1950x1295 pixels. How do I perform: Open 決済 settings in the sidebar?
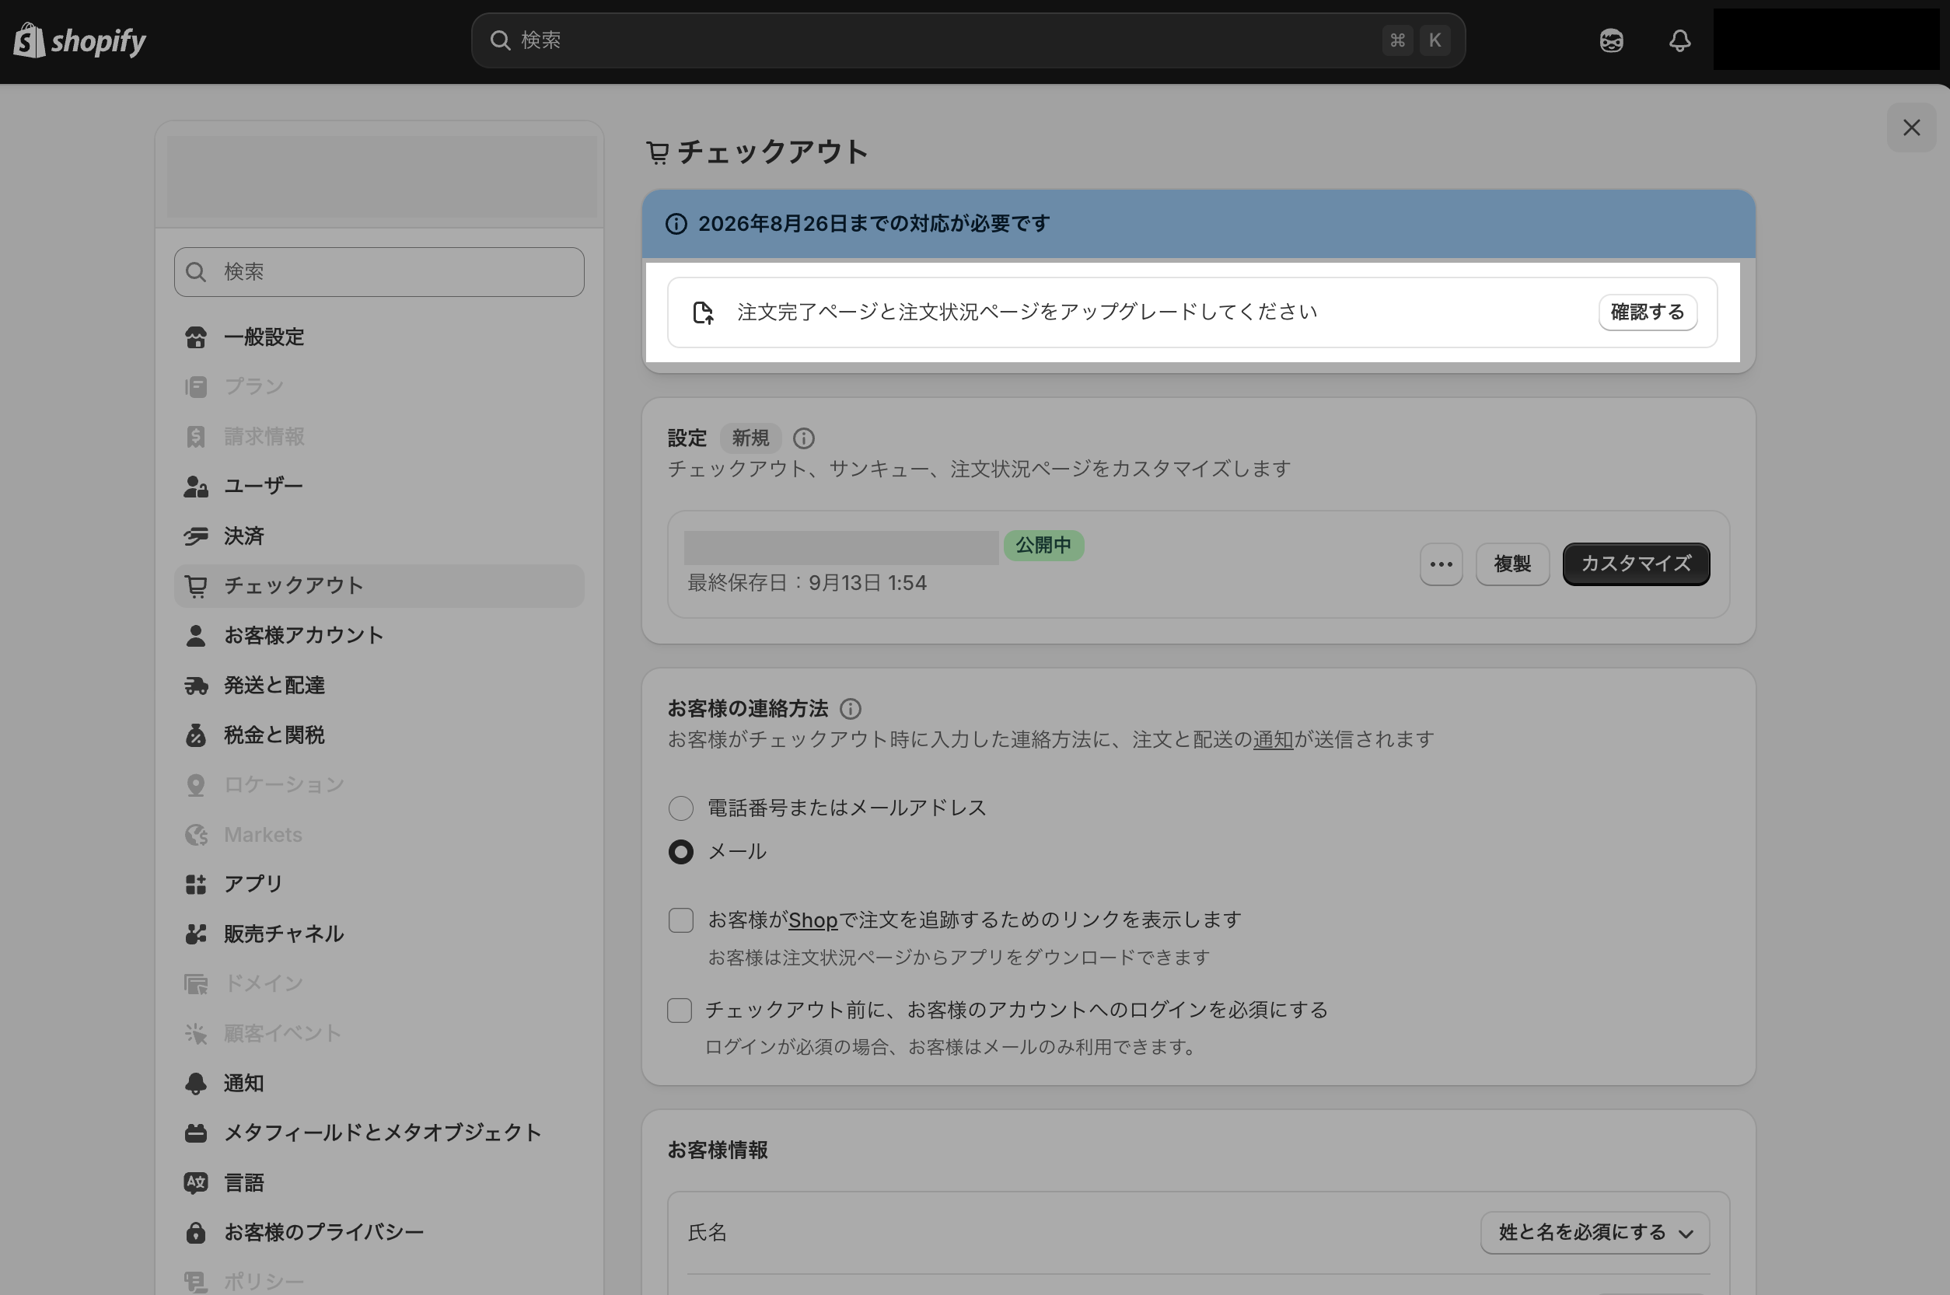[x=243, y=536]
